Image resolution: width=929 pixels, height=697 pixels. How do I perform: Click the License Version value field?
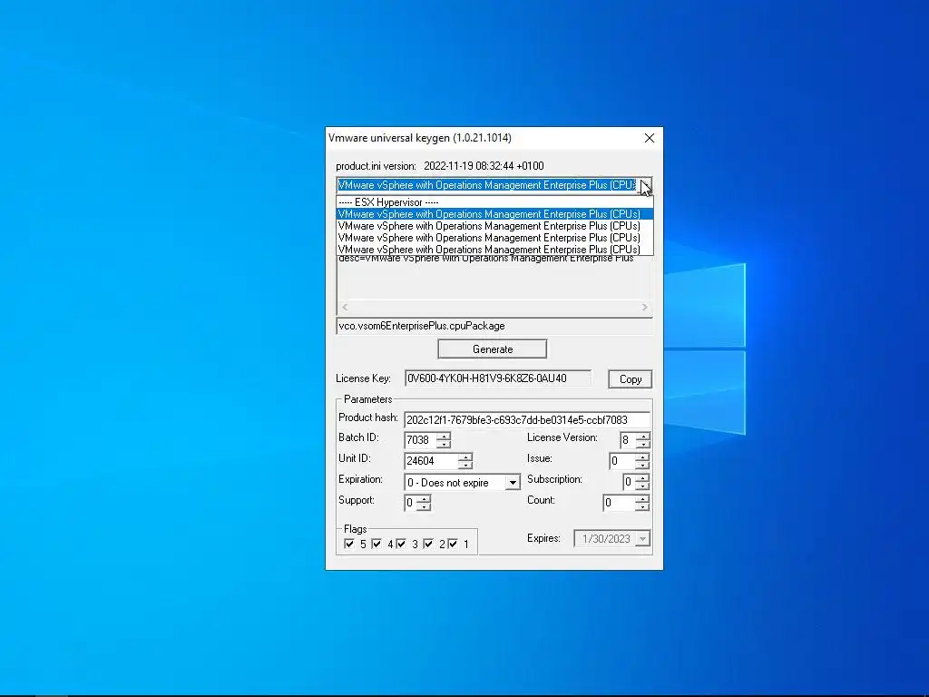[x=628, y=440]
